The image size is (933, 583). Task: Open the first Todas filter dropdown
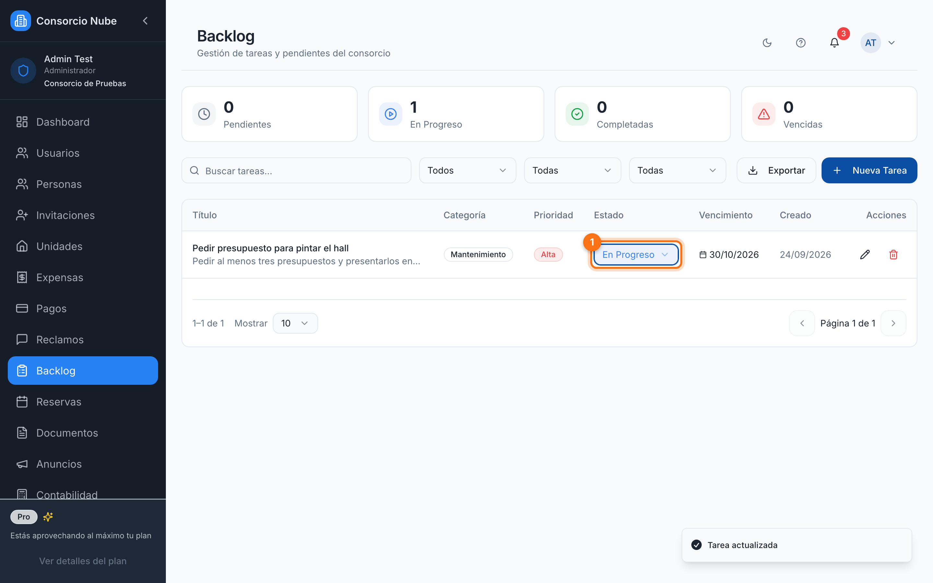click(572, 170)
